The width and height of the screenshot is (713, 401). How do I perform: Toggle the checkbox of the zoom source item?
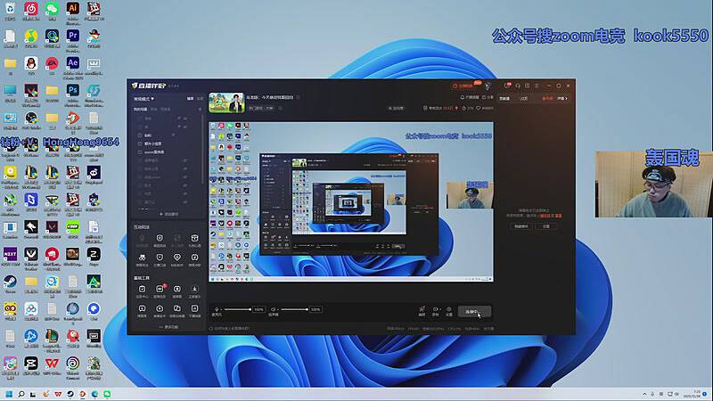click(138, 151)
